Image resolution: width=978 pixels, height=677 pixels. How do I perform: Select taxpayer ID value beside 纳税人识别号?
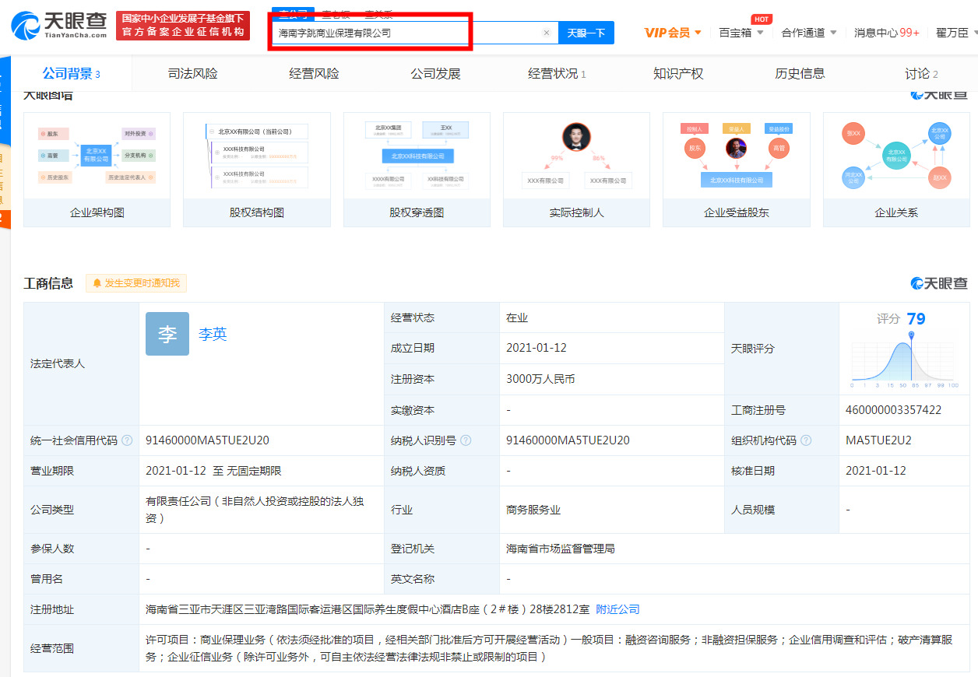click(x=568, y=440)
